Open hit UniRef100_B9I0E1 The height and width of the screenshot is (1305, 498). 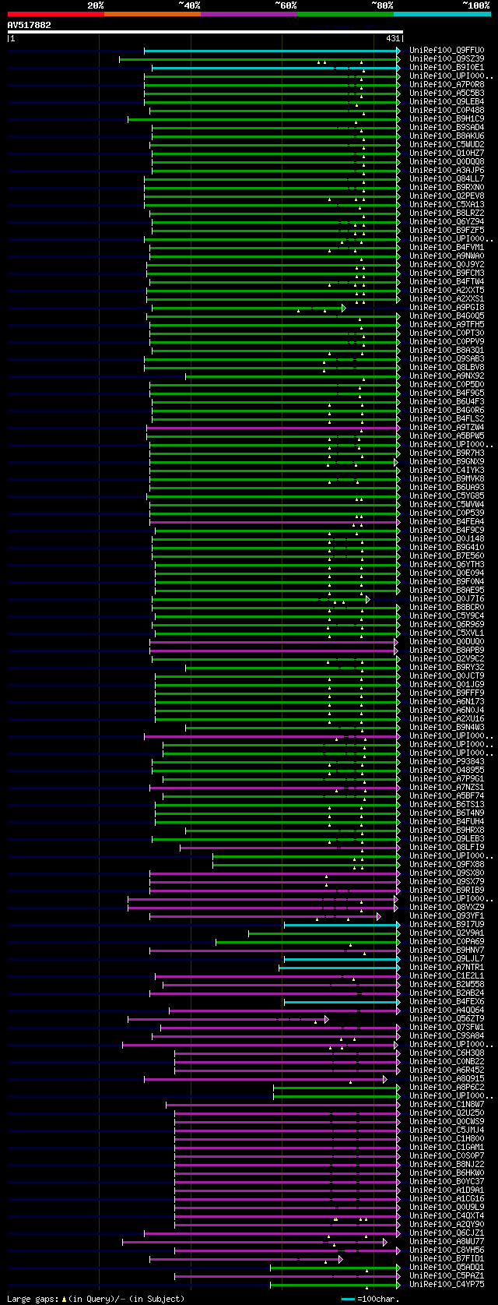point(447,68)
